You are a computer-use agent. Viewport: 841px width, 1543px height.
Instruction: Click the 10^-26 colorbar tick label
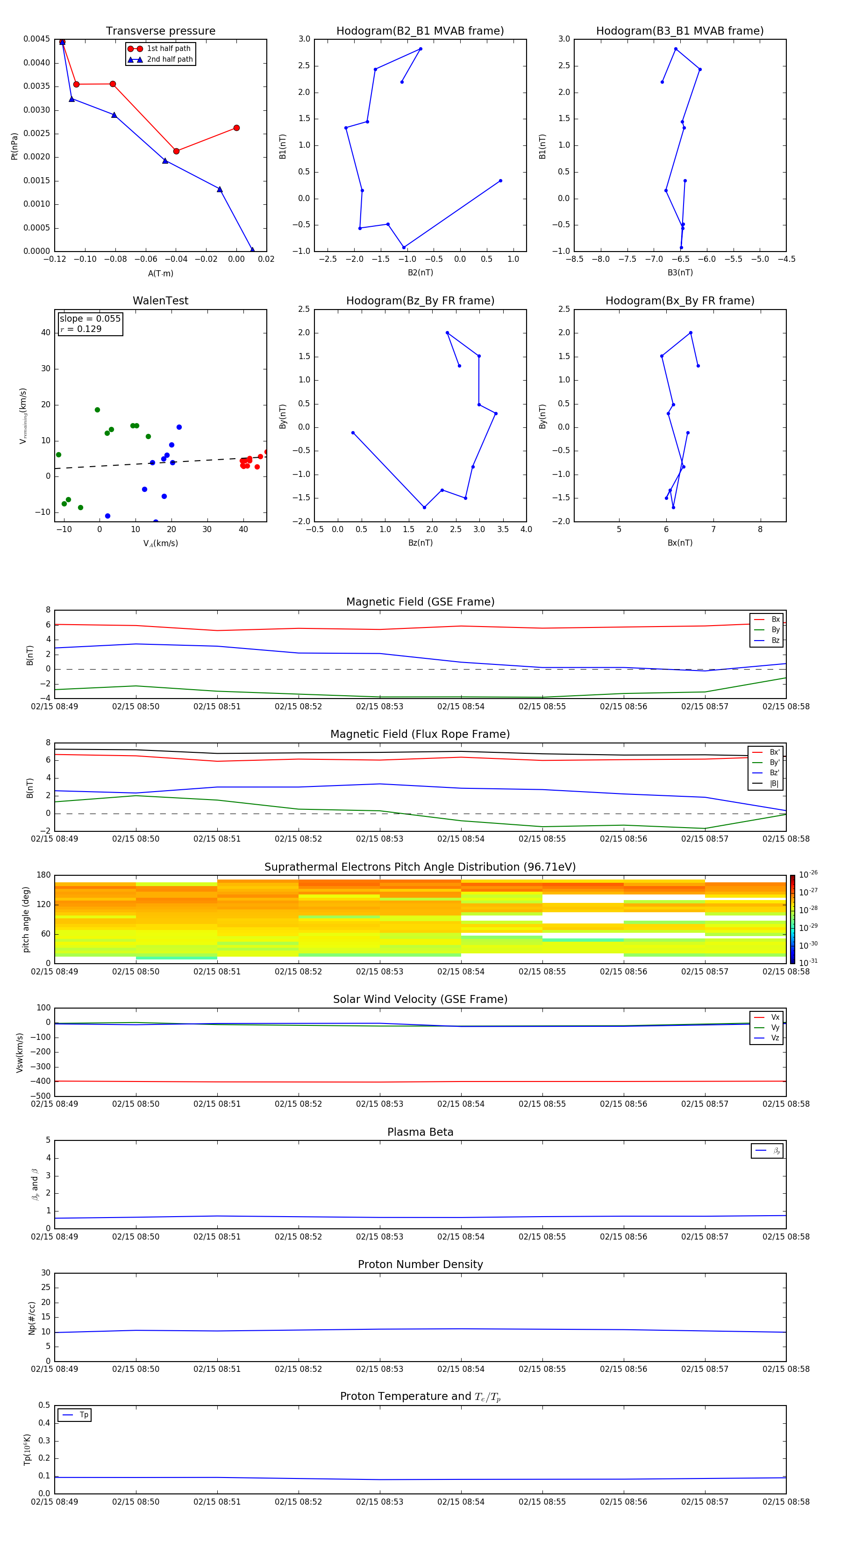point(808,874)
